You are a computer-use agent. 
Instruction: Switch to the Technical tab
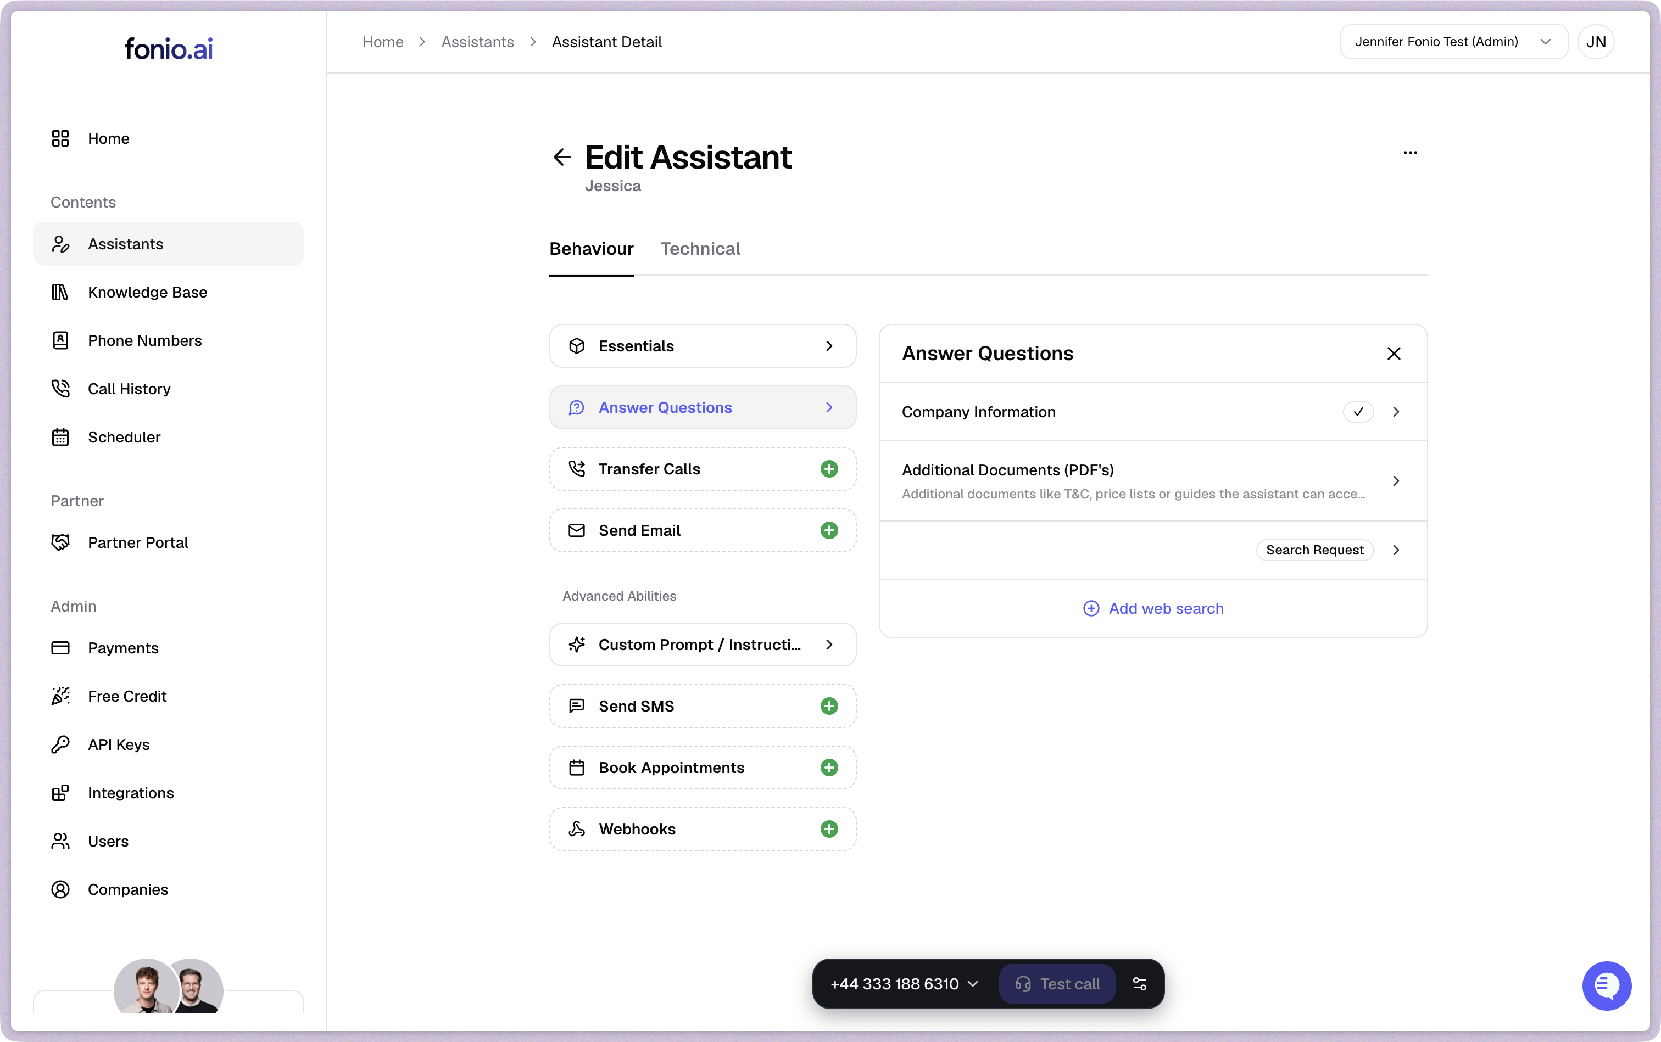[700, 249]
